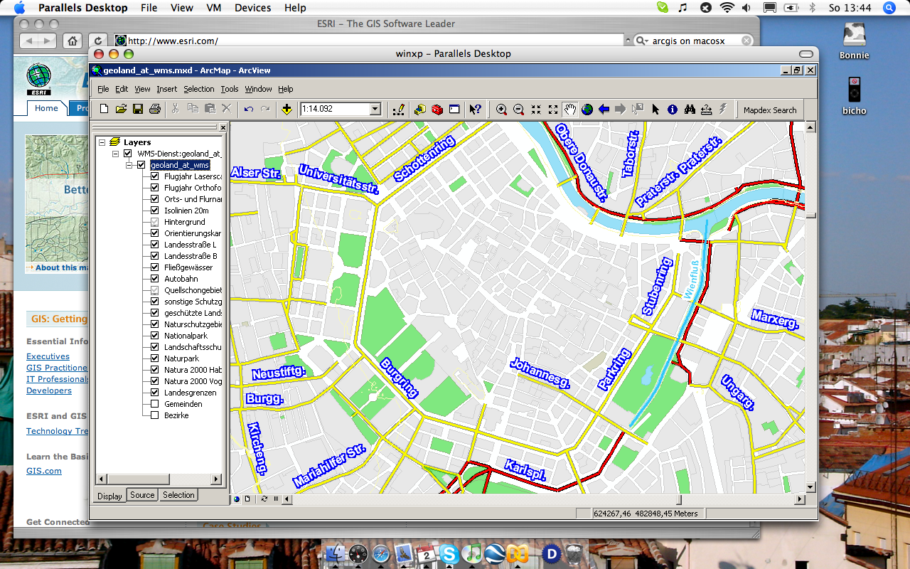Save the map document with floppy icon

(x=138, y=110)
